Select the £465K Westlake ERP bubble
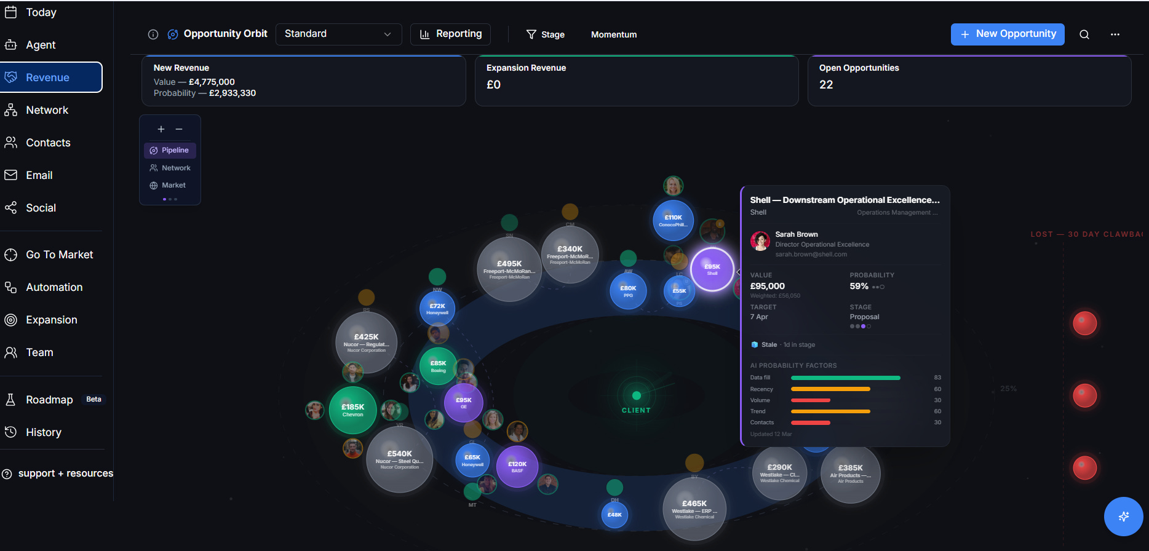This screenshot has height=551, width=1149. point(694,509)
